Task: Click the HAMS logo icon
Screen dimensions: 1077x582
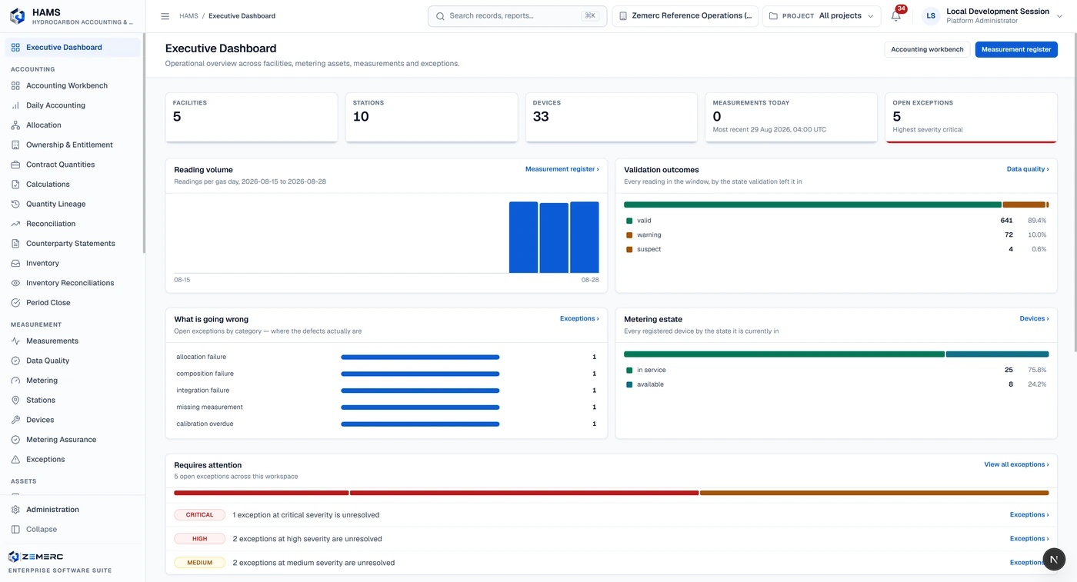Action: tap(17, 16)
